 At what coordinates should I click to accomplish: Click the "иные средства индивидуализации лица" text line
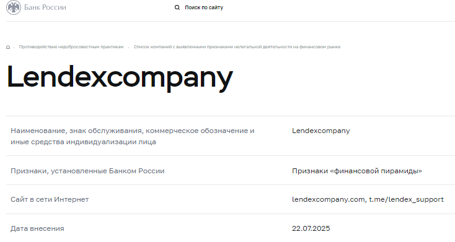point(83,142)
